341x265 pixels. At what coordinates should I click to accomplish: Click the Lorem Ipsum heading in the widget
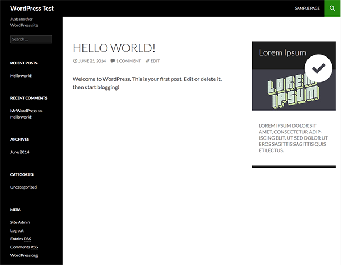pyautogui.click(x=282, y=52)
